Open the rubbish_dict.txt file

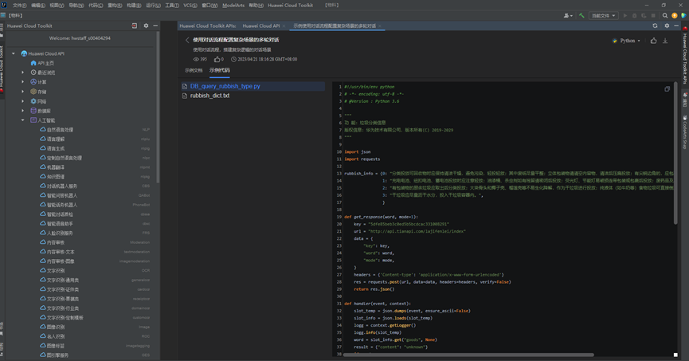tap(209, 96)
